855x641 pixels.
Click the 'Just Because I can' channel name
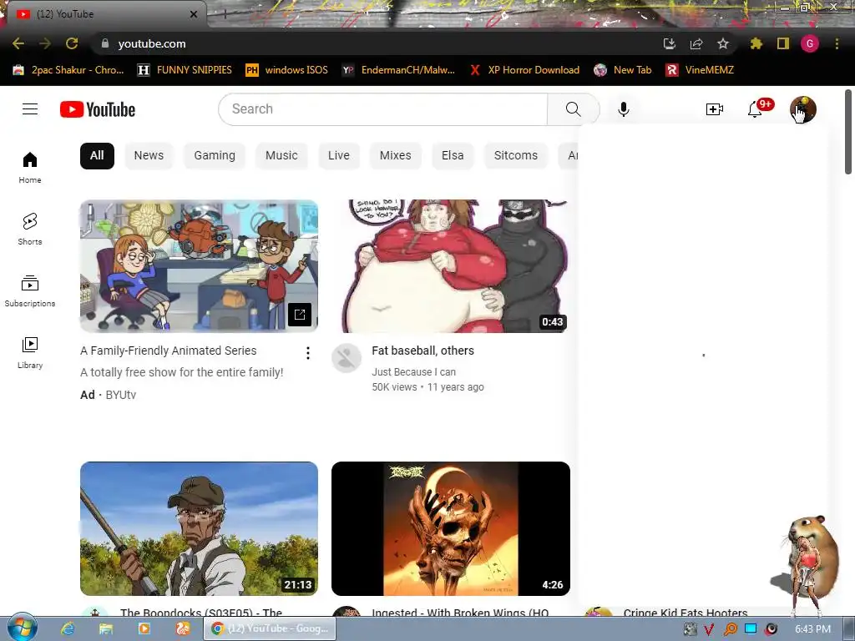click(414, 371)
